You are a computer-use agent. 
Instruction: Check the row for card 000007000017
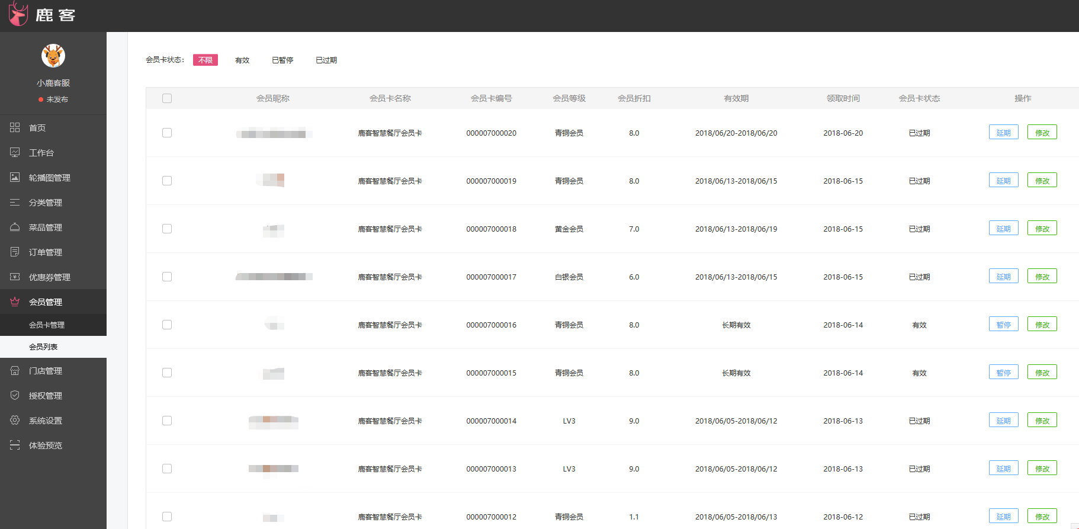(167, 277)
